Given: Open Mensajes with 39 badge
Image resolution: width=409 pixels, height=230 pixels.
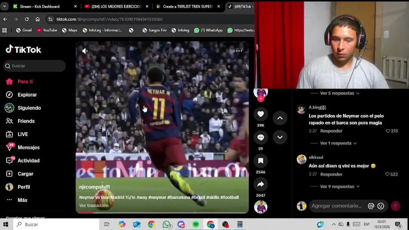Looking at the screenshot, I should (x=28, y=148).
